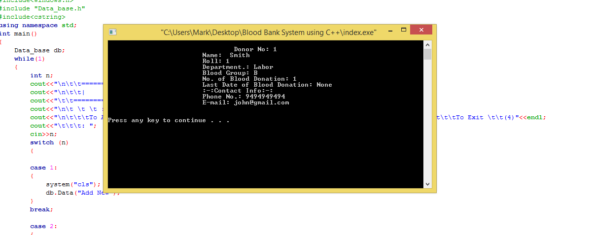
Task: Click the 'Name: Smith' line in console
Action: pyautogui.click(x=226, y=55)
